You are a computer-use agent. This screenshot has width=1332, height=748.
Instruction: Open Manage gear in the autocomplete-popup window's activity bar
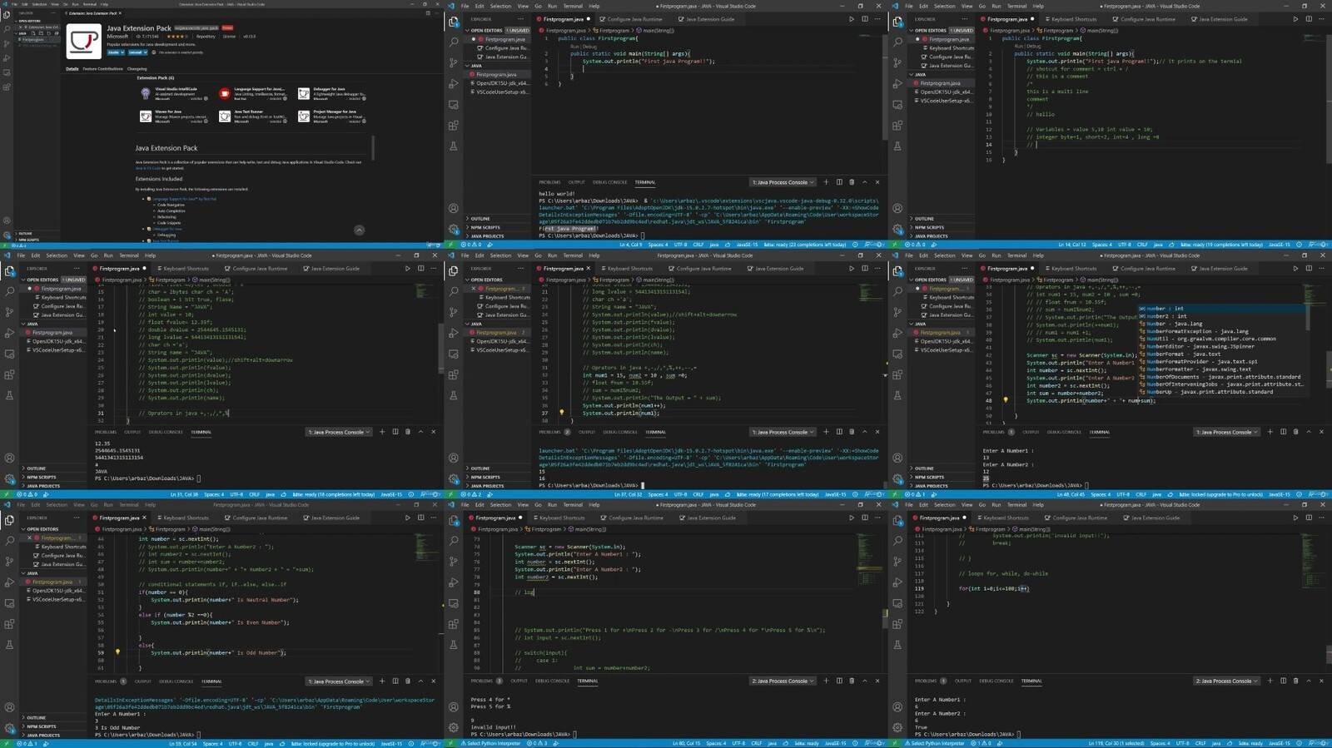point(897,478)
